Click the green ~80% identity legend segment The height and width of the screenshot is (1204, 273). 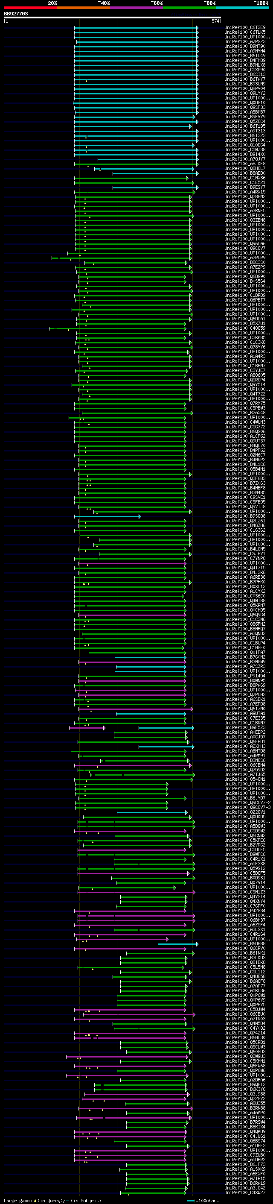coord(189,8)
